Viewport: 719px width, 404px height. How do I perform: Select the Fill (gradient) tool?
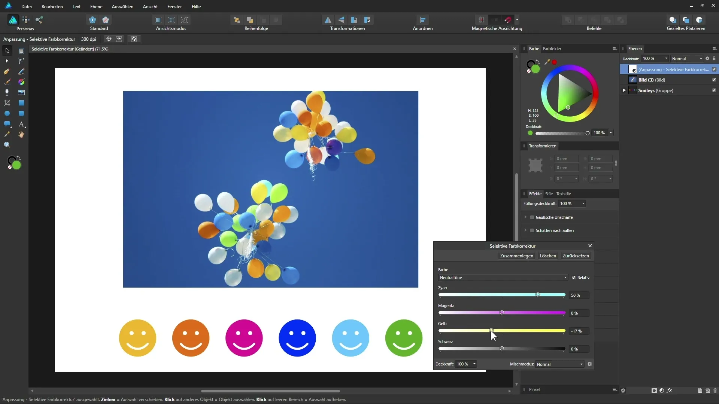pyautogui.click(x=21, y=82)
